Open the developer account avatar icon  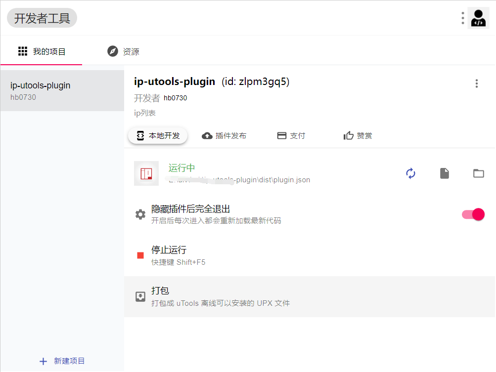pos(478,18)
